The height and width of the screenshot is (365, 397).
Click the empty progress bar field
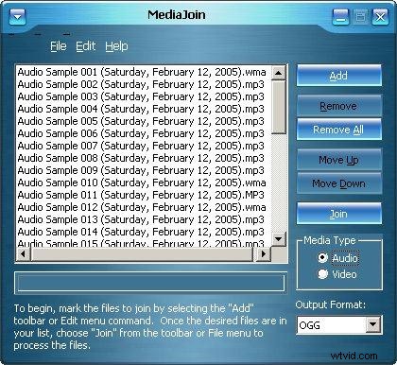(150, 283)
